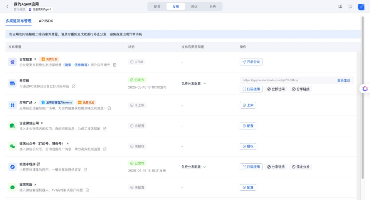Click 配置 for 微信客服
The width and height of the screenshot is (370, 200).
click(x=248, y=188)
